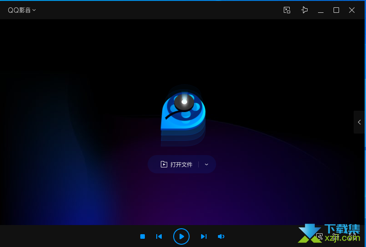Viewport: 366px width, 247px height.
Task: Click the 打开文件 button
Action: click(x=176, y=164)
